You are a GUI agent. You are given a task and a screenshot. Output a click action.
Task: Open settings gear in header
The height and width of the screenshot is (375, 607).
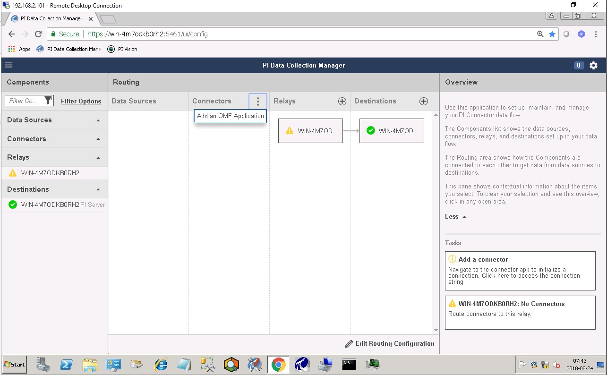(593, 66)
